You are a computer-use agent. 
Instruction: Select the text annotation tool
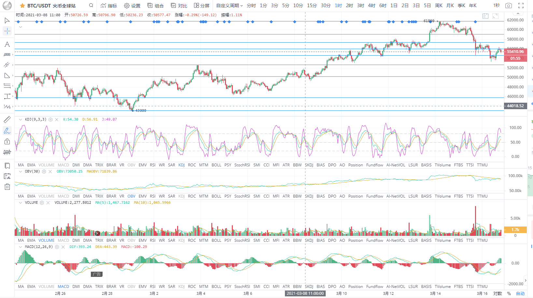tap(7, 45)
